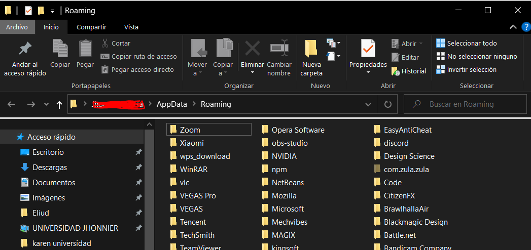This screenshot has width=531, height=250.
Task: Open Propiedades checkmark icon
Action: coord(368,48)
